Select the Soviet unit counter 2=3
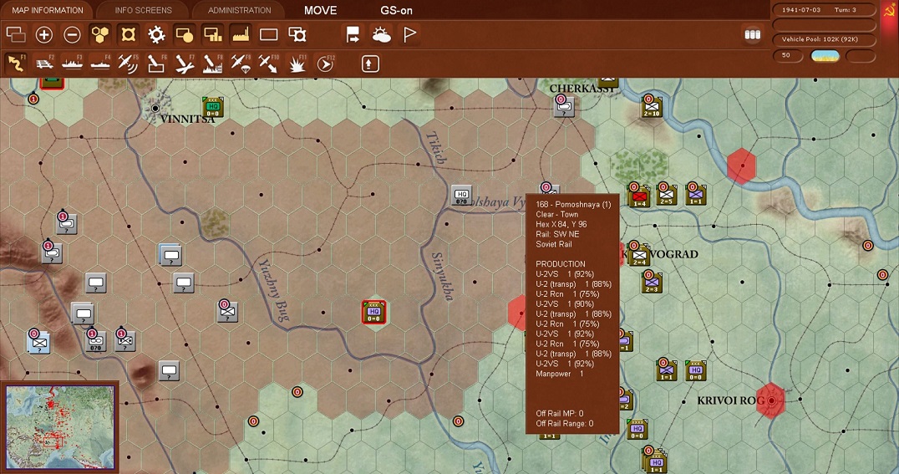This screenshot has width=899, height=474. point(652,283)
